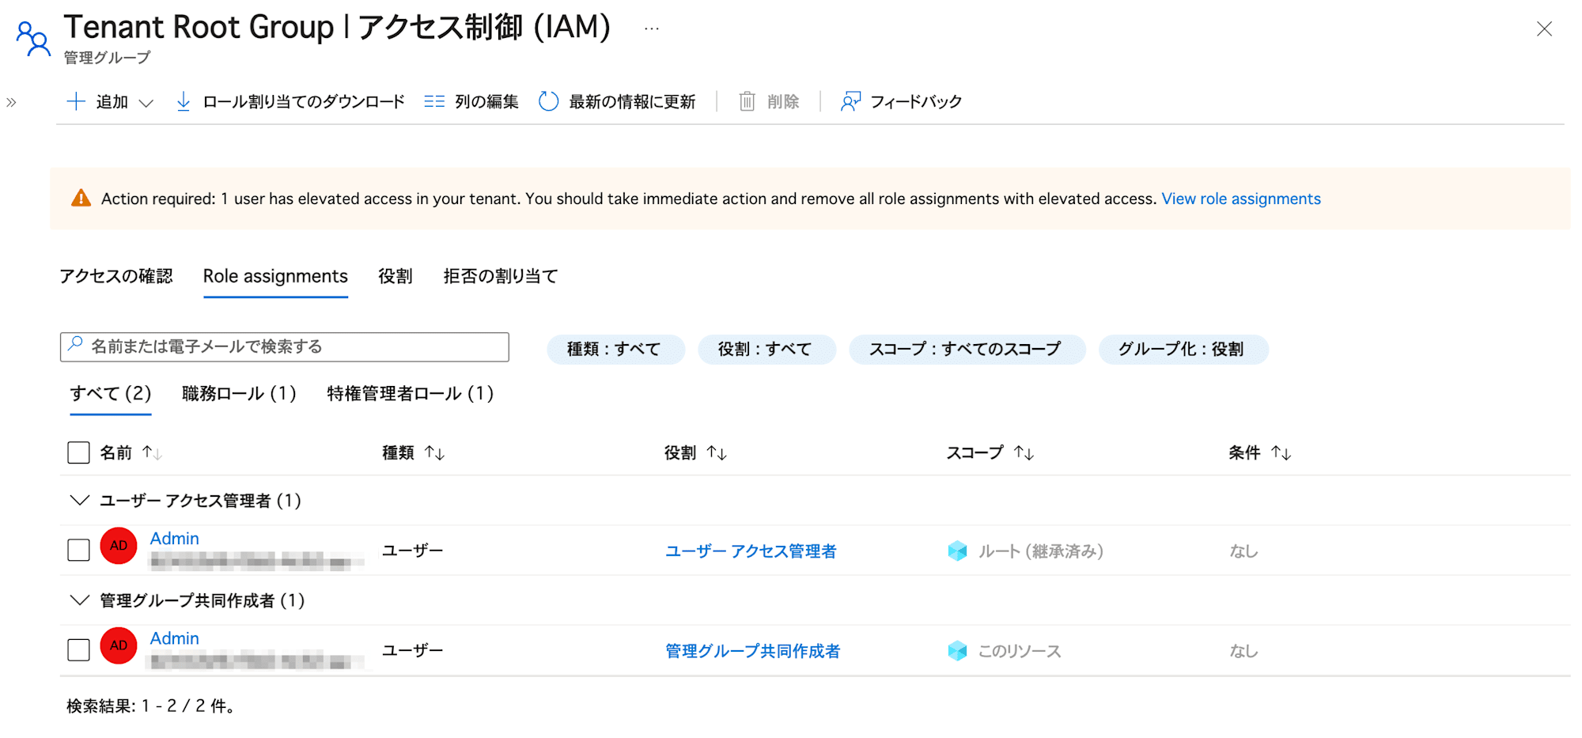Open Admin link in ユーザー アクセス管理者 row

175,539
